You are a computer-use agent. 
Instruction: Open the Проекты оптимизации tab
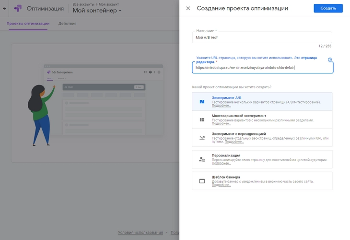[28, 24]
